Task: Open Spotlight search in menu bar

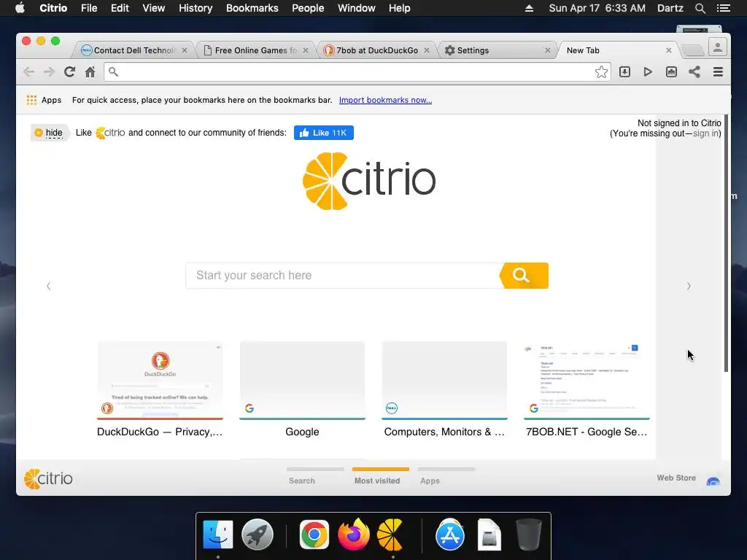Action: point(700,8)
